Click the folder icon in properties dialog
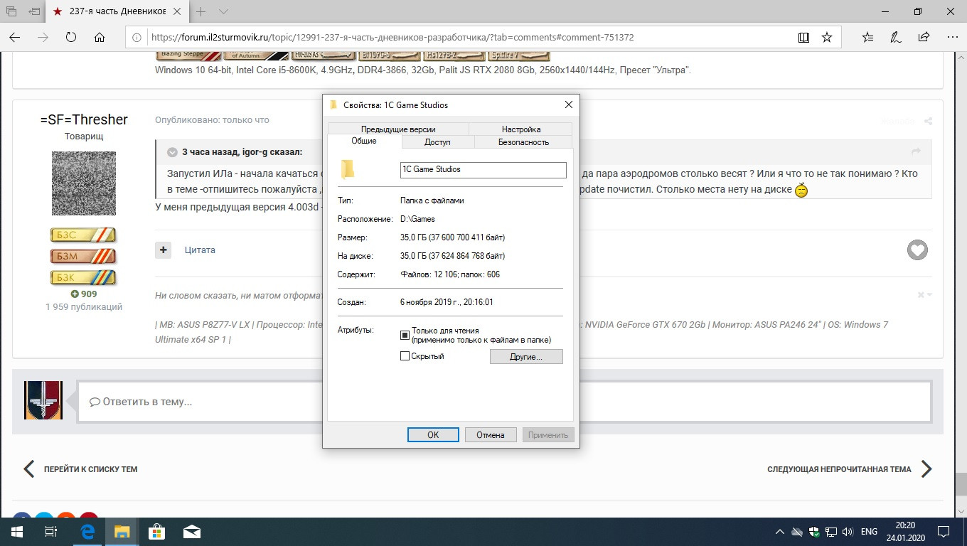The image size is (967, 546). pyautogui.click(x=348, y=169)
